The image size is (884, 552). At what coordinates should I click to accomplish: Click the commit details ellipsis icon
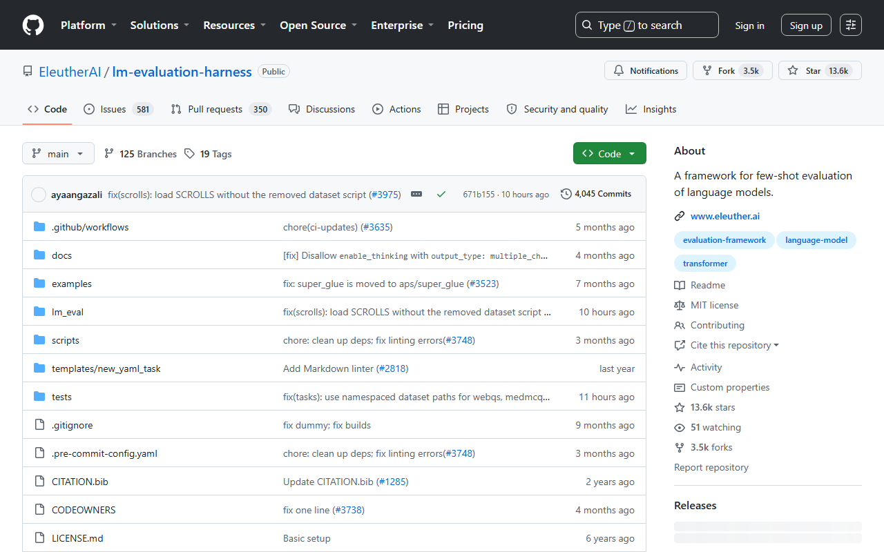(x=416, y=195)
